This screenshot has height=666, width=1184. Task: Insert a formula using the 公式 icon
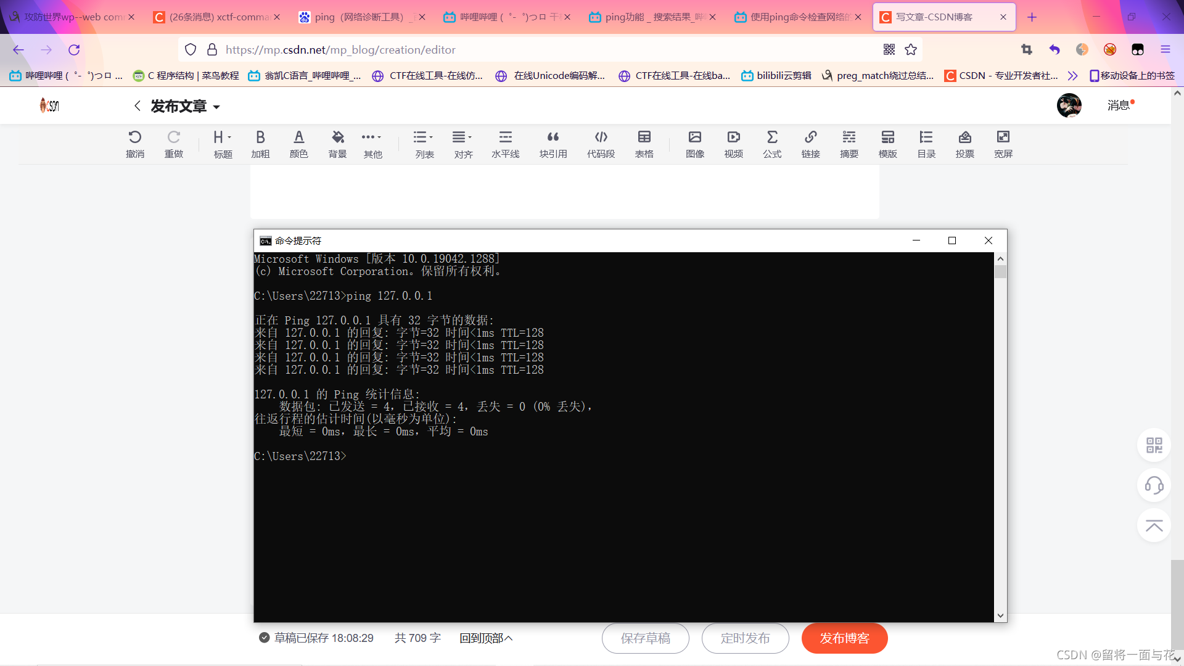(x=773, y=144)
